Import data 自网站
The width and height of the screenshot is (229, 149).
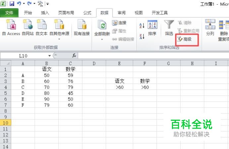28,27
